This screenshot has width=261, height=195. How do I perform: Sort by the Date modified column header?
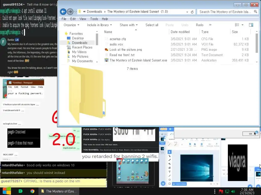pyautogui.click(x=180, y=32)
